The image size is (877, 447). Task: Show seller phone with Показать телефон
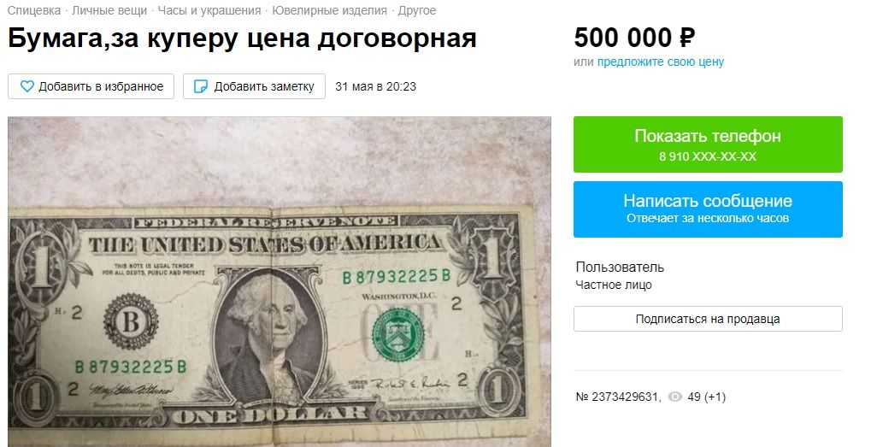click(x=708, y=144)
